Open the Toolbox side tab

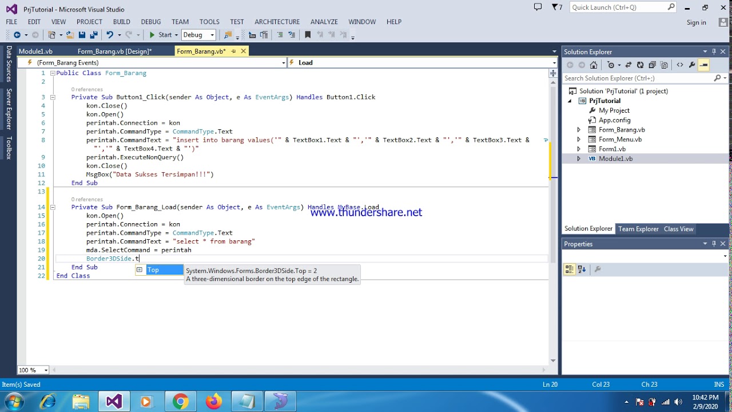[x=9, y=148]
